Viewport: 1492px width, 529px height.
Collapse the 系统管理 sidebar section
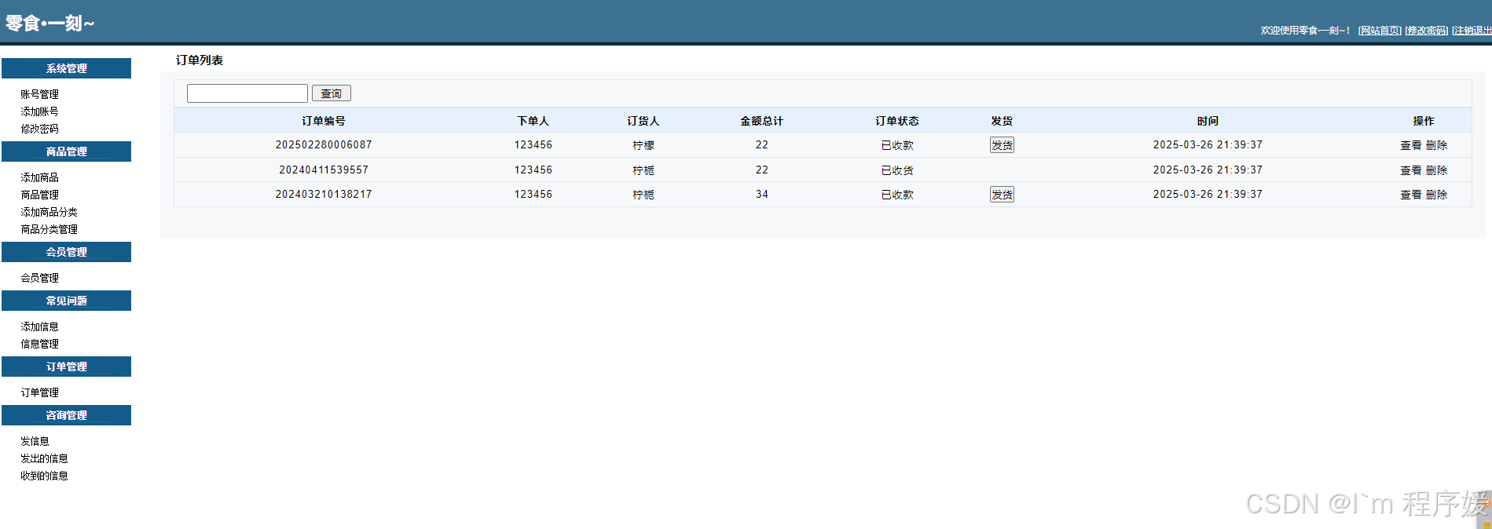pos(66,68)
